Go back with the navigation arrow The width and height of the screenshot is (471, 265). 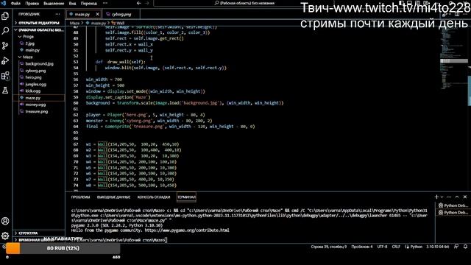(x=139, y=3)
